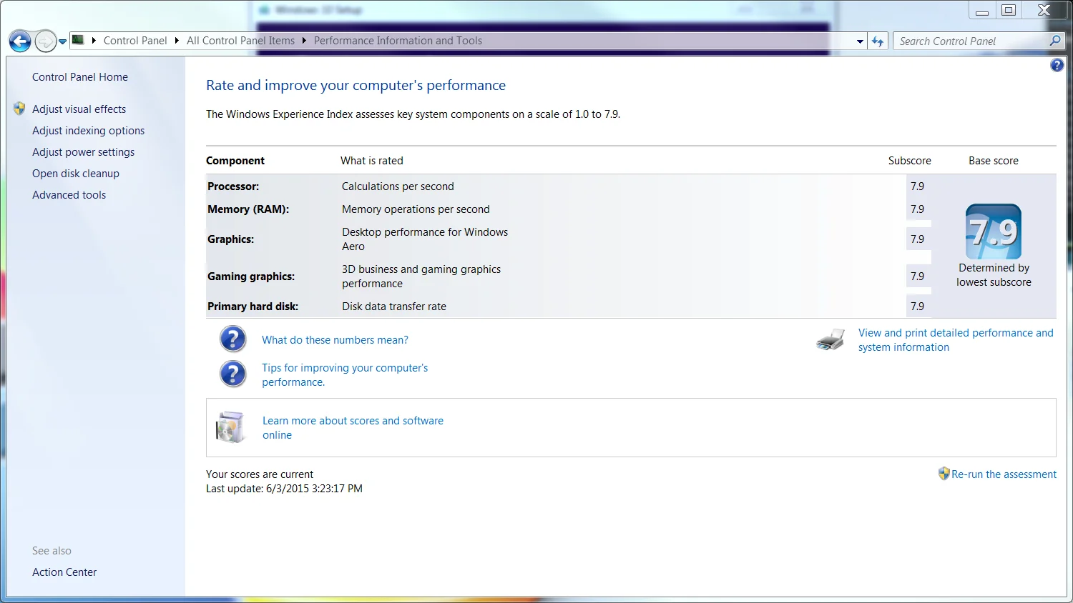Screen dimensions: 1073x603
Task: Click the search magnifier icon
Action: [x=1055, y=41]
